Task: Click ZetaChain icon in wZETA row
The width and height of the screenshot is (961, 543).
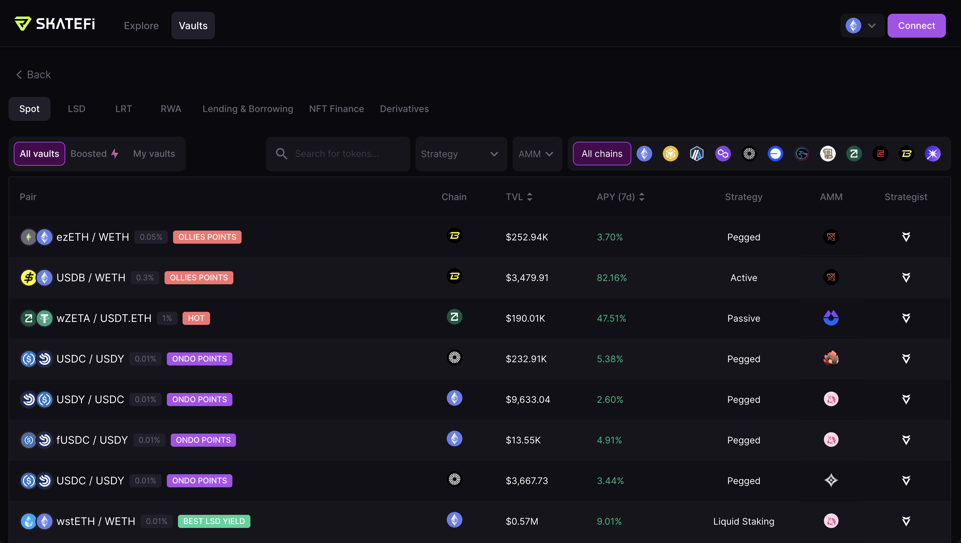Action: 454,317
